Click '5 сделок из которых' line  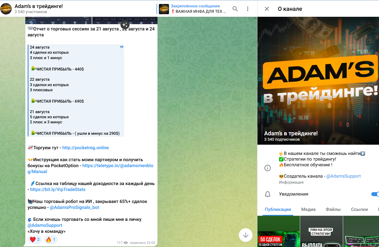click(x=49, y=117)
